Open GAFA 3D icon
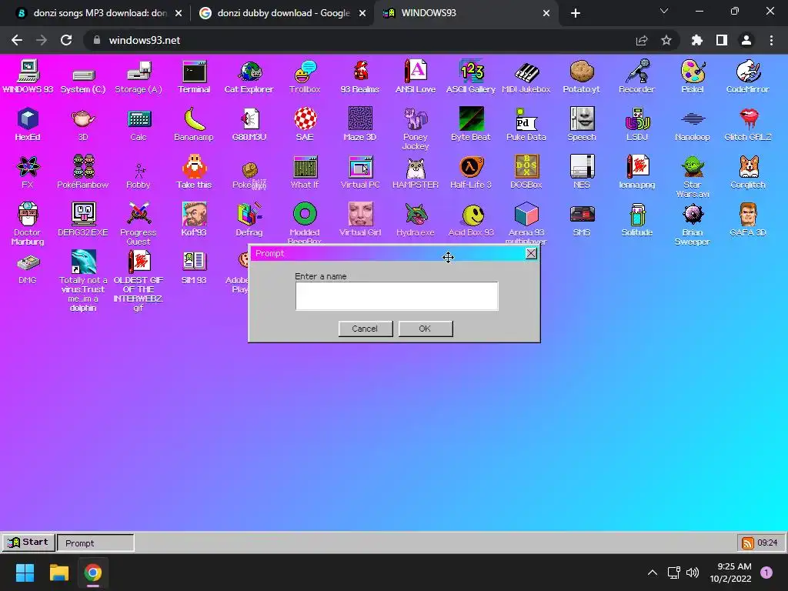Image resolution: width=788 pixels, height=591 pixels. pyautogui.click(x=748, y=220)
